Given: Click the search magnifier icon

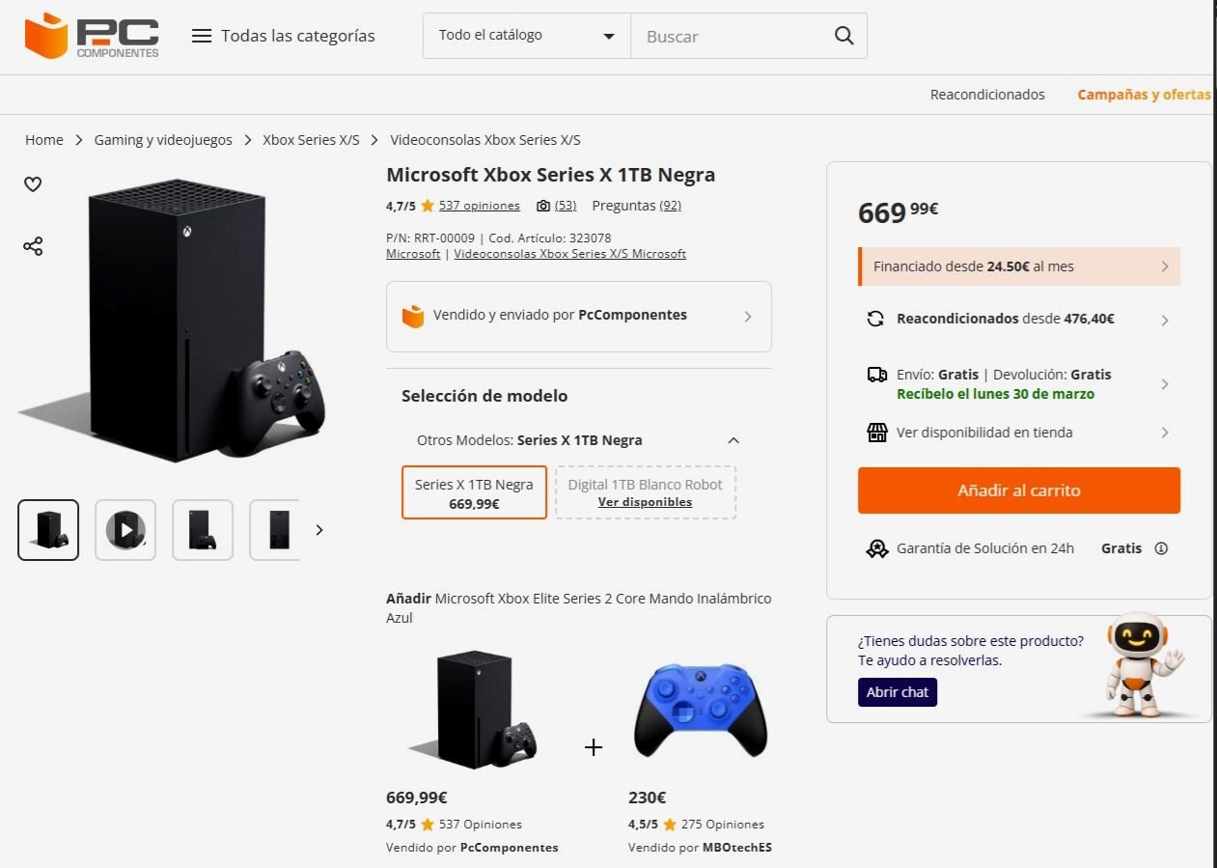Looking at the screenshot, I should [843, 35].
